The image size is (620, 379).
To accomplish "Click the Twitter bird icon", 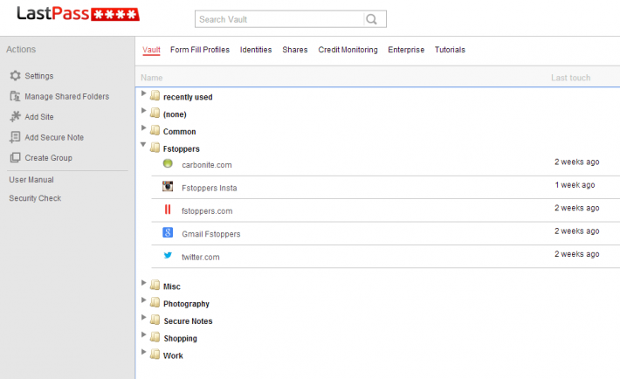I will coord(168,255).
